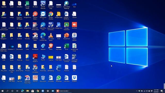Select the This PC desktop icon
Screen dimensions: 165x93
pyautogui.click(x=43, y=57)
